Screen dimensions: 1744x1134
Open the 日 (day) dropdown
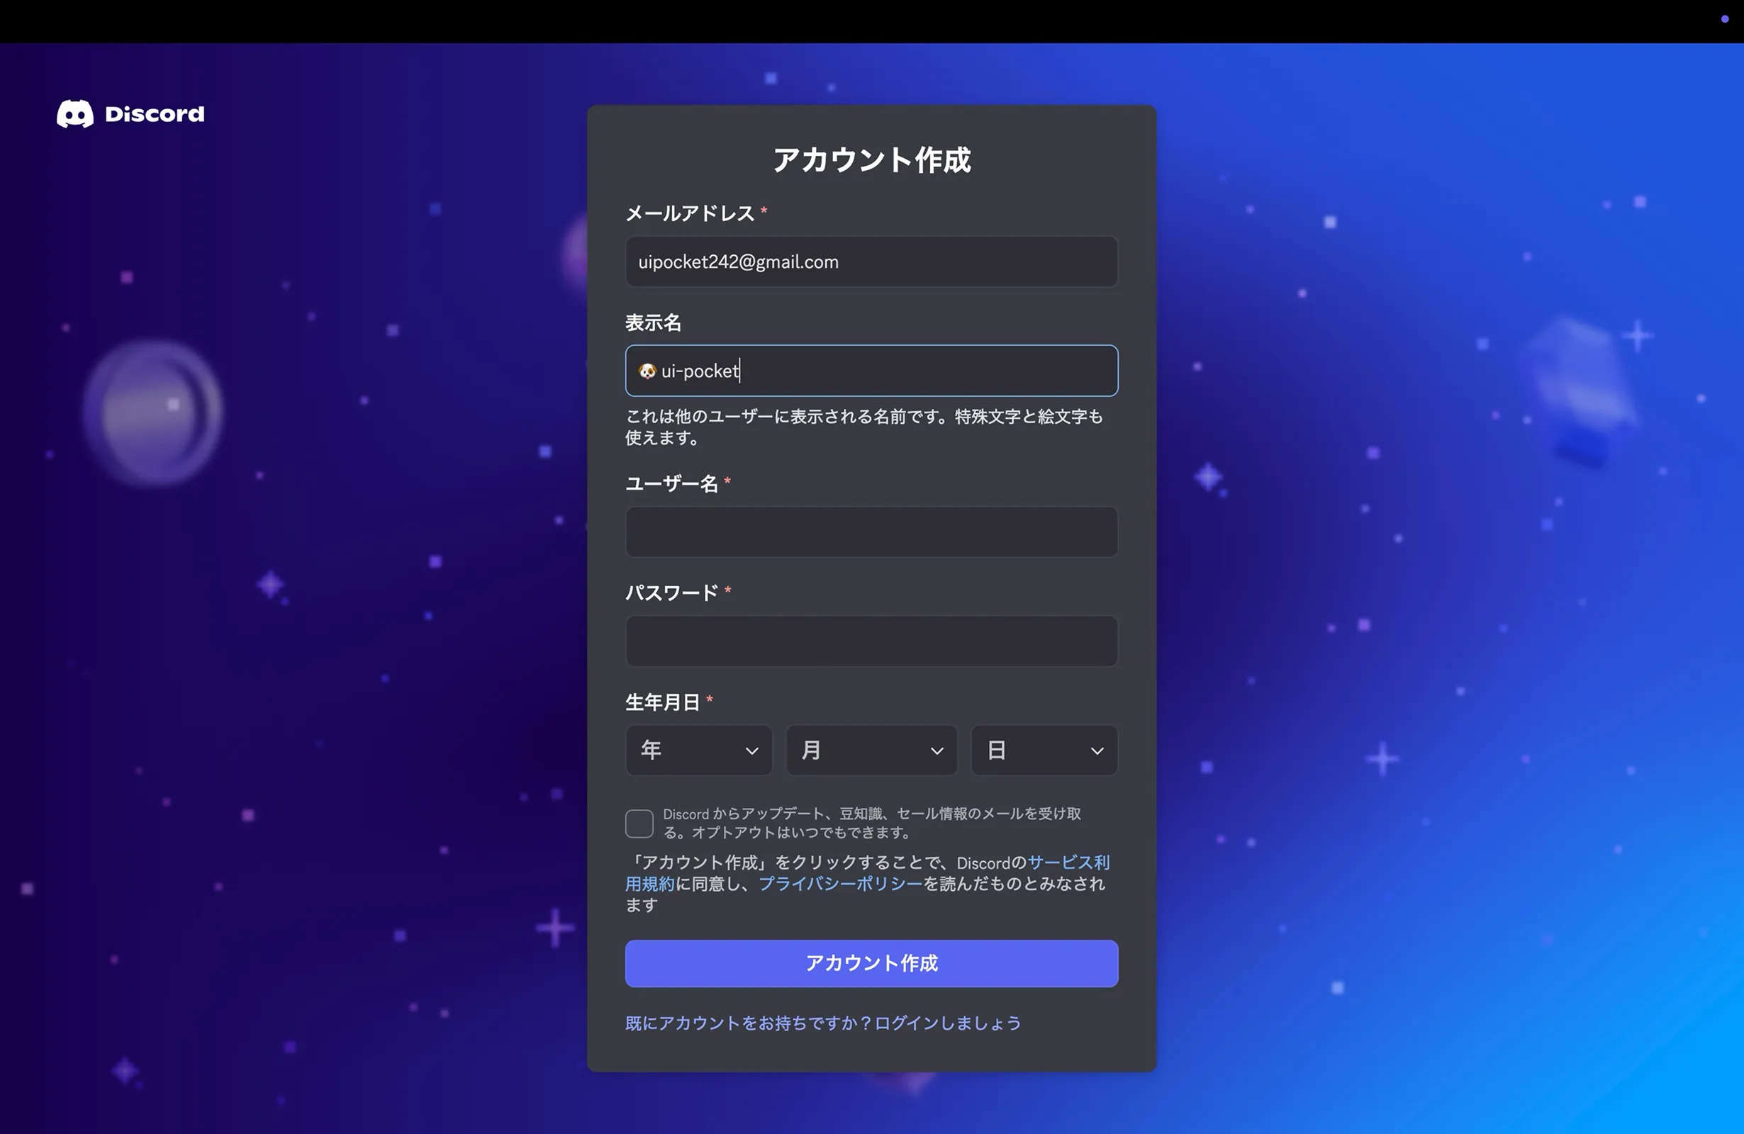coord(1044,750)
